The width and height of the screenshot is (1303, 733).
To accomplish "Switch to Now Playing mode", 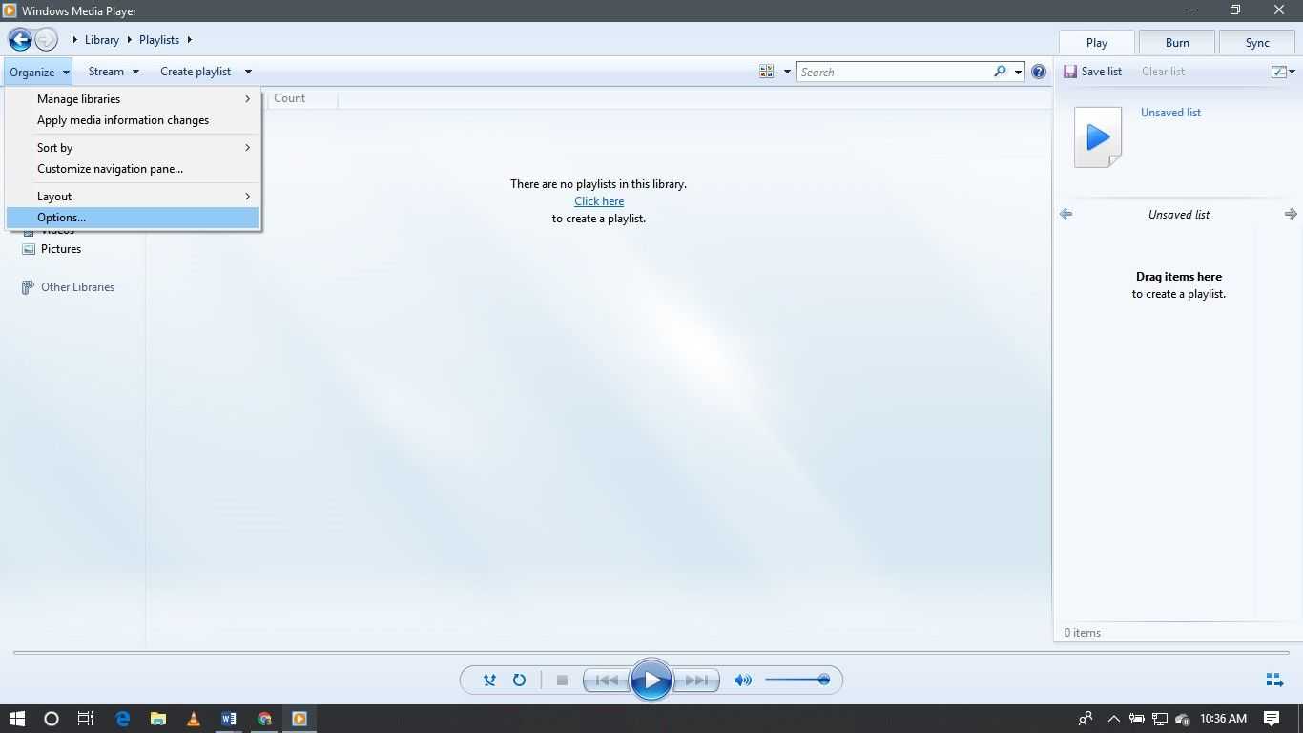I will 1274,680.
